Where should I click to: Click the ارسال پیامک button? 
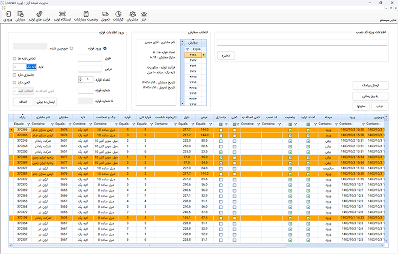371,84
